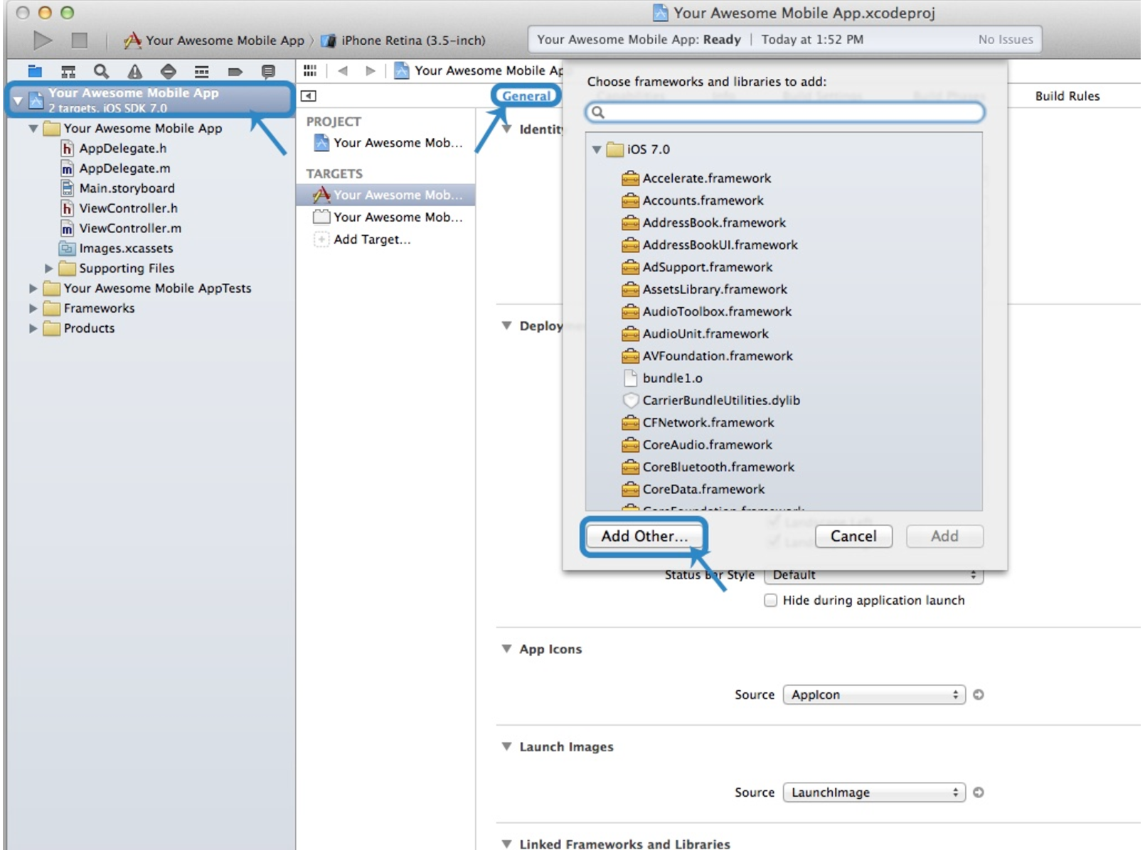
Task: Click the Add button in dialog
Action: click(x=944, y=537)
